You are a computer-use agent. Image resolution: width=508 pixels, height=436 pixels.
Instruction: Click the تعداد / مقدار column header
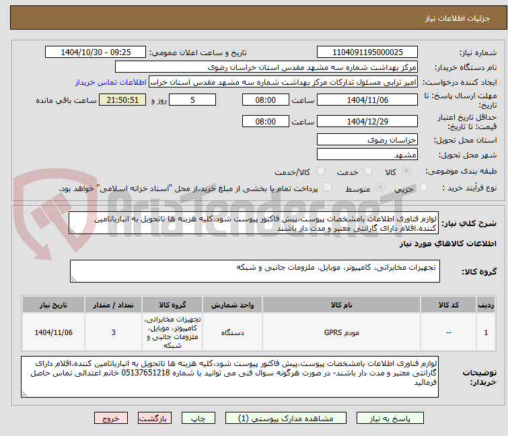(x=114, y=305)
